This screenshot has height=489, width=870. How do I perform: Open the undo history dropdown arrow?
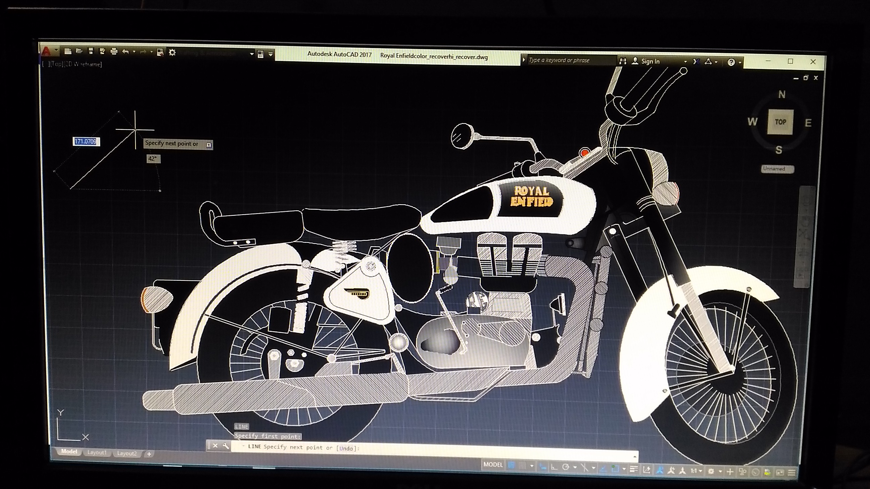coord(134,52)
